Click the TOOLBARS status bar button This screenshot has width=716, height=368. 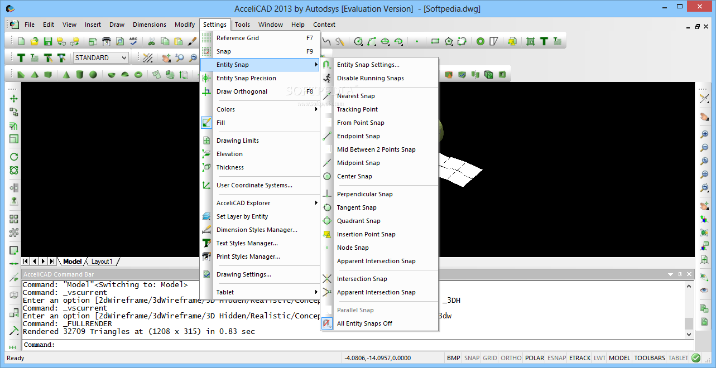[x=650, y=358]
